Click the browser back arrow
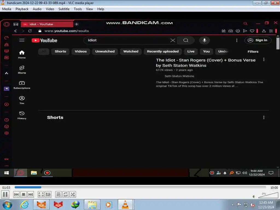The height and width of the screenshot is (210, 280). point(16,31)
